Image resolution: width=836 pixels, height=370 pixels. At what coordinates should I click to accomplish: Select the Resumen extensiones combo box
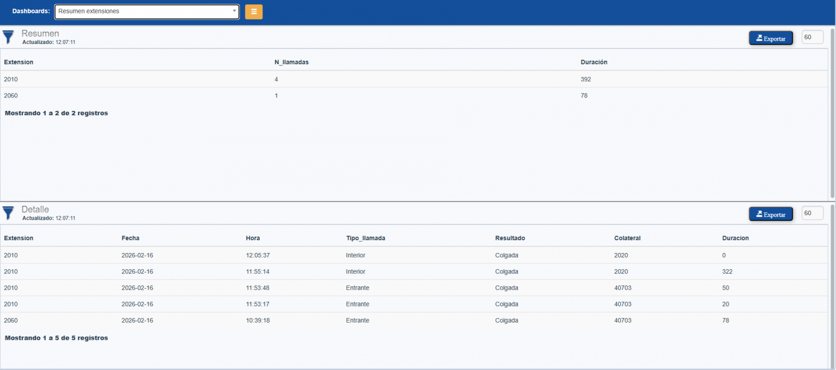coord(147,11)
